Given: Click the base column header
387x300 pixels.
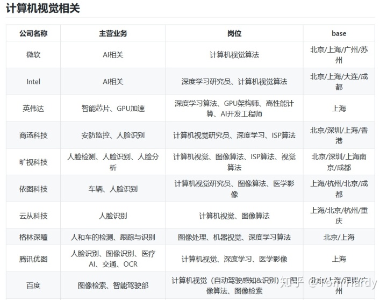Looking at the screenshot, I should pos(339,33).
